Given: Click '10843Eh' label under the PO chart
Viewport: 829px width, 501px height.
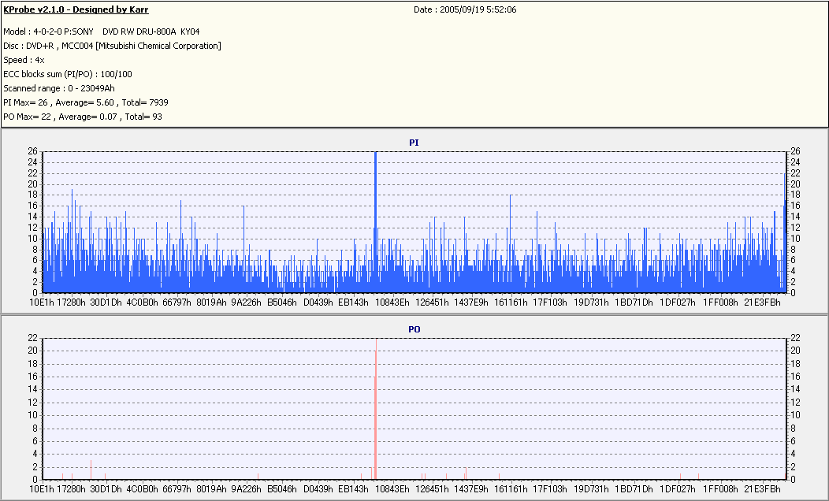Looking at the screenshot, I should point(392,489).
